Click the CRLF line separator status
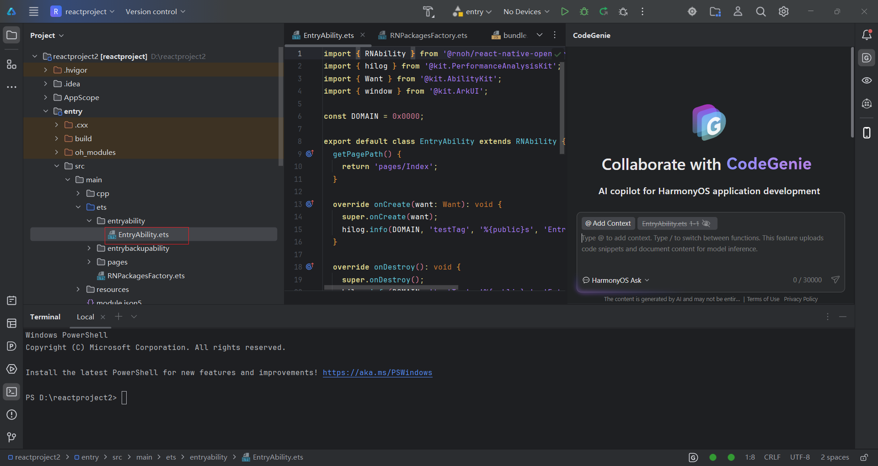Screen dimensions: 878x466 click(x=772, y=457)
